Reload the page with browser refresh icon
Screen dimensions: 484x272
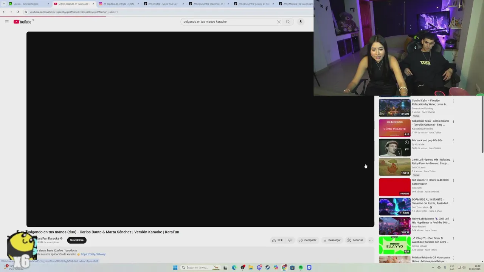click(x=17, y=12)
